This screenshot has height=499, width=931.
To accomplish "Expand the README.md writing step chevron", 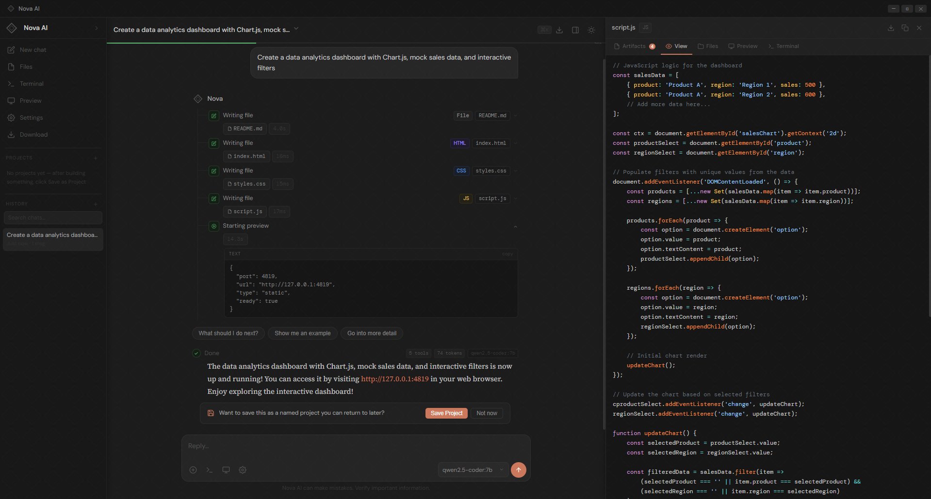I will [515, 115].
